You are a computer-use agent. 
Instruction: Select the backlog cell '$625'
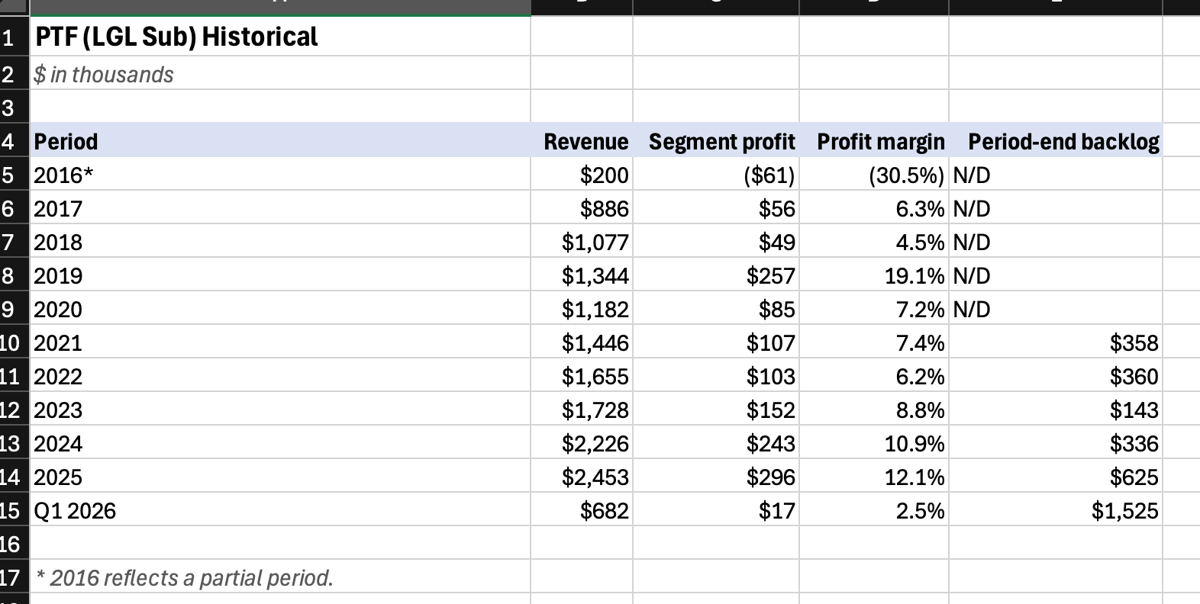point(1056,477)
